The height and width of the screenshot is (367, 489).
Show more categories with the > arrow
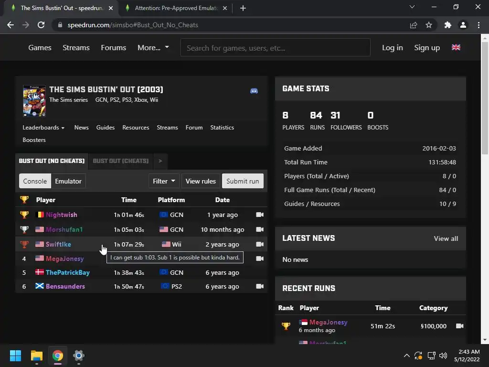pyautogui.click(x=160, y=161)
